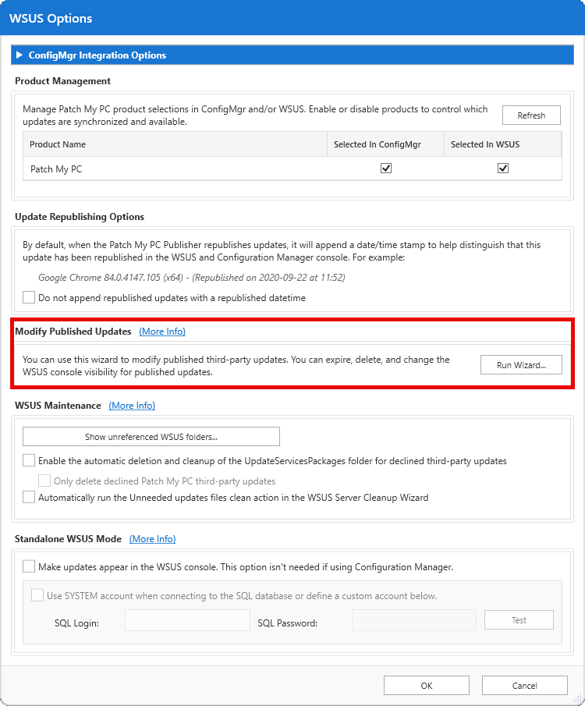Click Run Wizard to modify published updates
Viewport: 585px width, 706px height.
click(x=521, y=364)
